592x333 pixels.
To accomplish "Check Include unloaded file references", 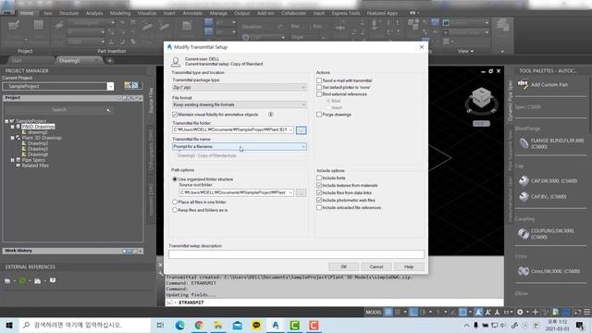I will [319, 207].
